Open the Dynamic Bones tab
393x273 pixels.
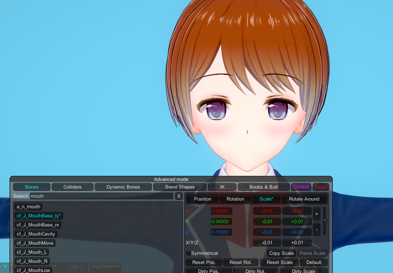coord(123,187)
